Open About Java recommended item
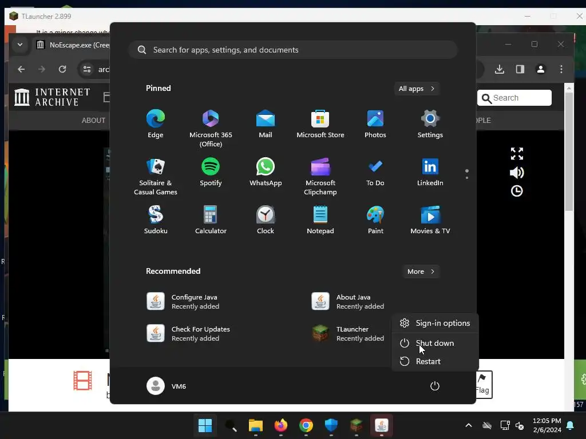This screenshot has width=586, height=439. [347, 302]
